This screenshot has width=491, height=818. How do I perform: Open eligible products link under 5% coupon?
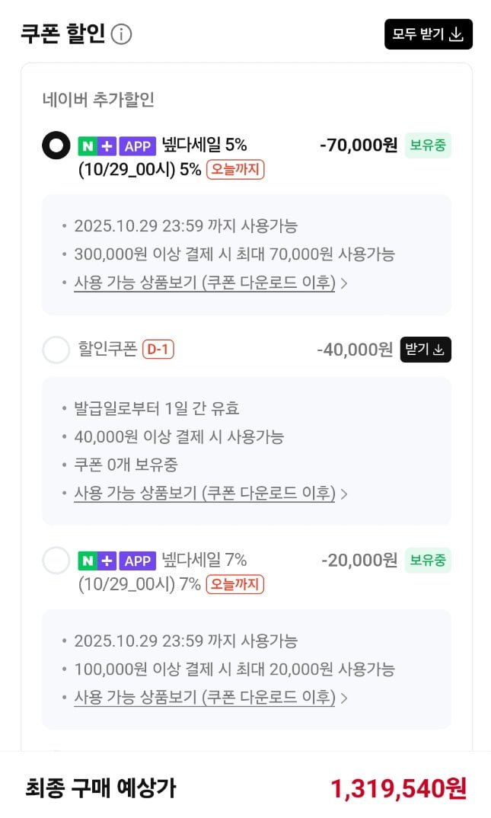(x=205, y=283)
